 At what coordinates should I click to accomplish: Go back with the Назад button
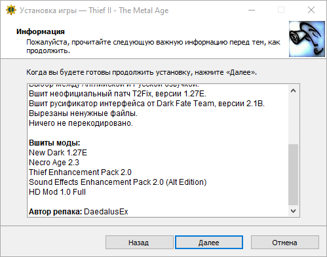click(140, 243)
